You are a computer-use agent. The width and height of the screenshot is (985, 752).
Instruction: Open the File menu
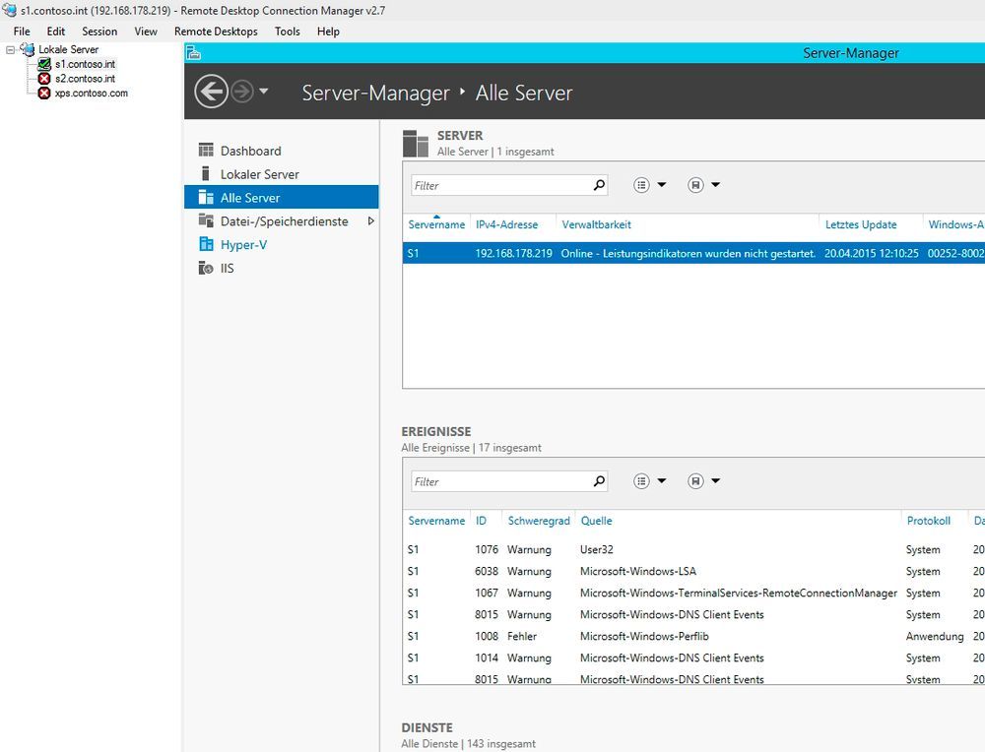click(x=22, y=31)
